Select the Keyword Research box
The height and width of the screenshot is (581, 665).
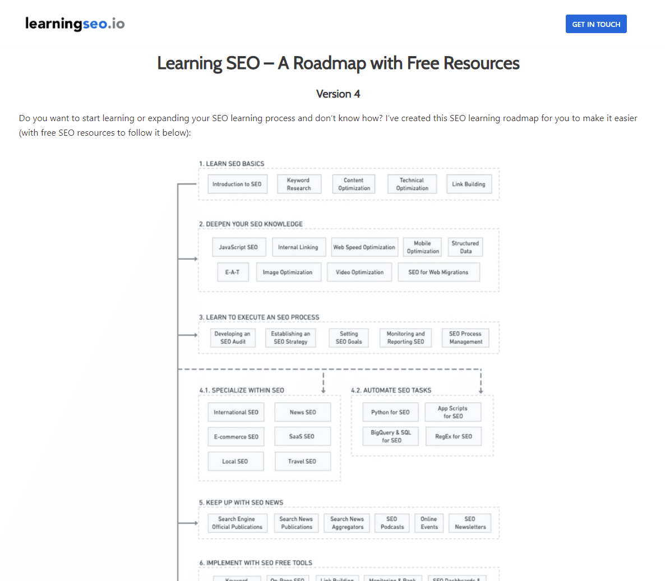[x=299, y=183]
